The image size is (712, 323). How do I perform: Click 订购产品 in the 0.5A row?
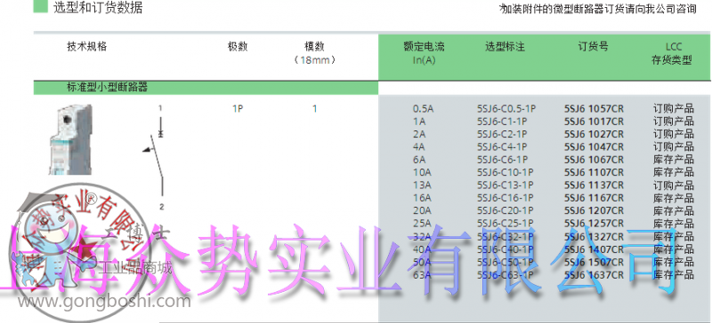[x=674, y=109]
